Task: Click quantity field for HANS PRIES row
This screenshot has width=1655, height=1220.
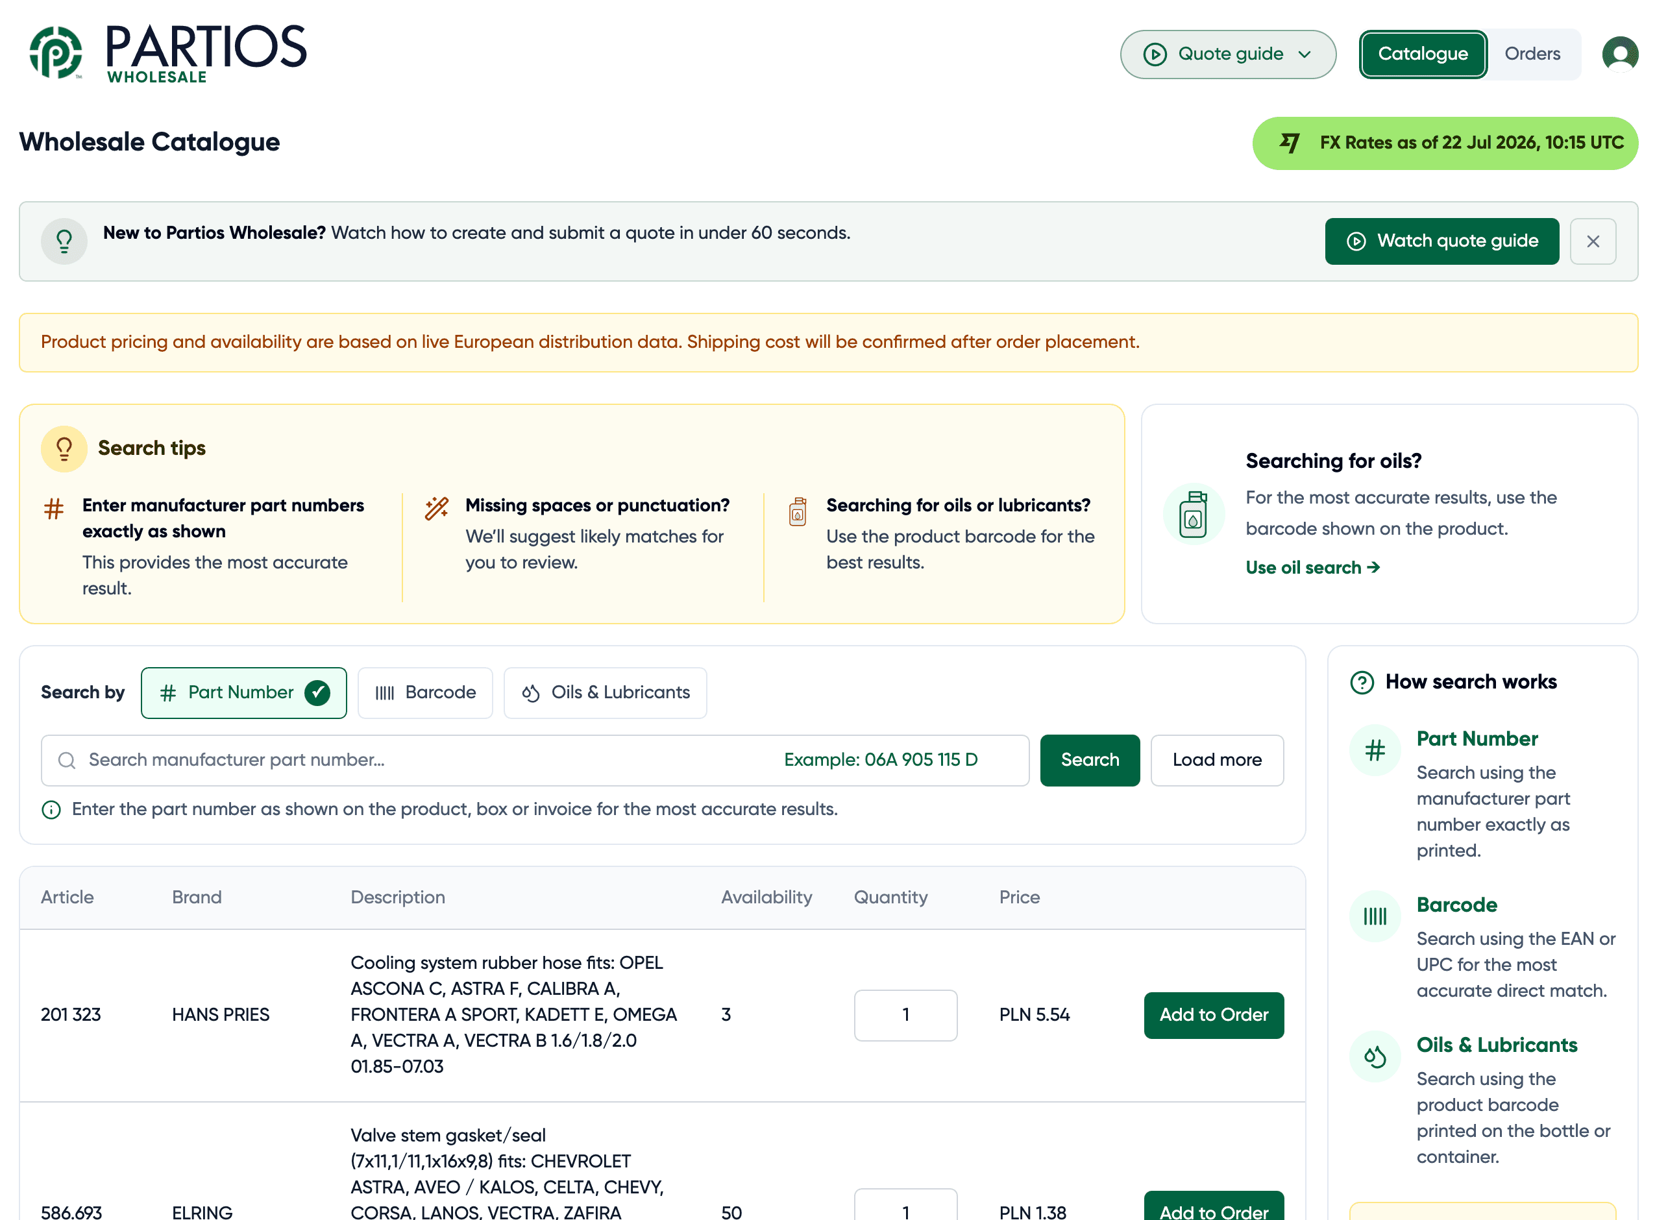Action: pyautogui.click(x=905, y=1015)
